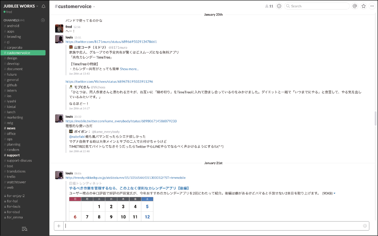Screen dimensions: 378x236
Task: Click louis avatar at 23:32 message
Action: (59, 119)
